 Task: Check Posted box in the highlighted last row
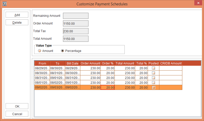pos(154,88)
